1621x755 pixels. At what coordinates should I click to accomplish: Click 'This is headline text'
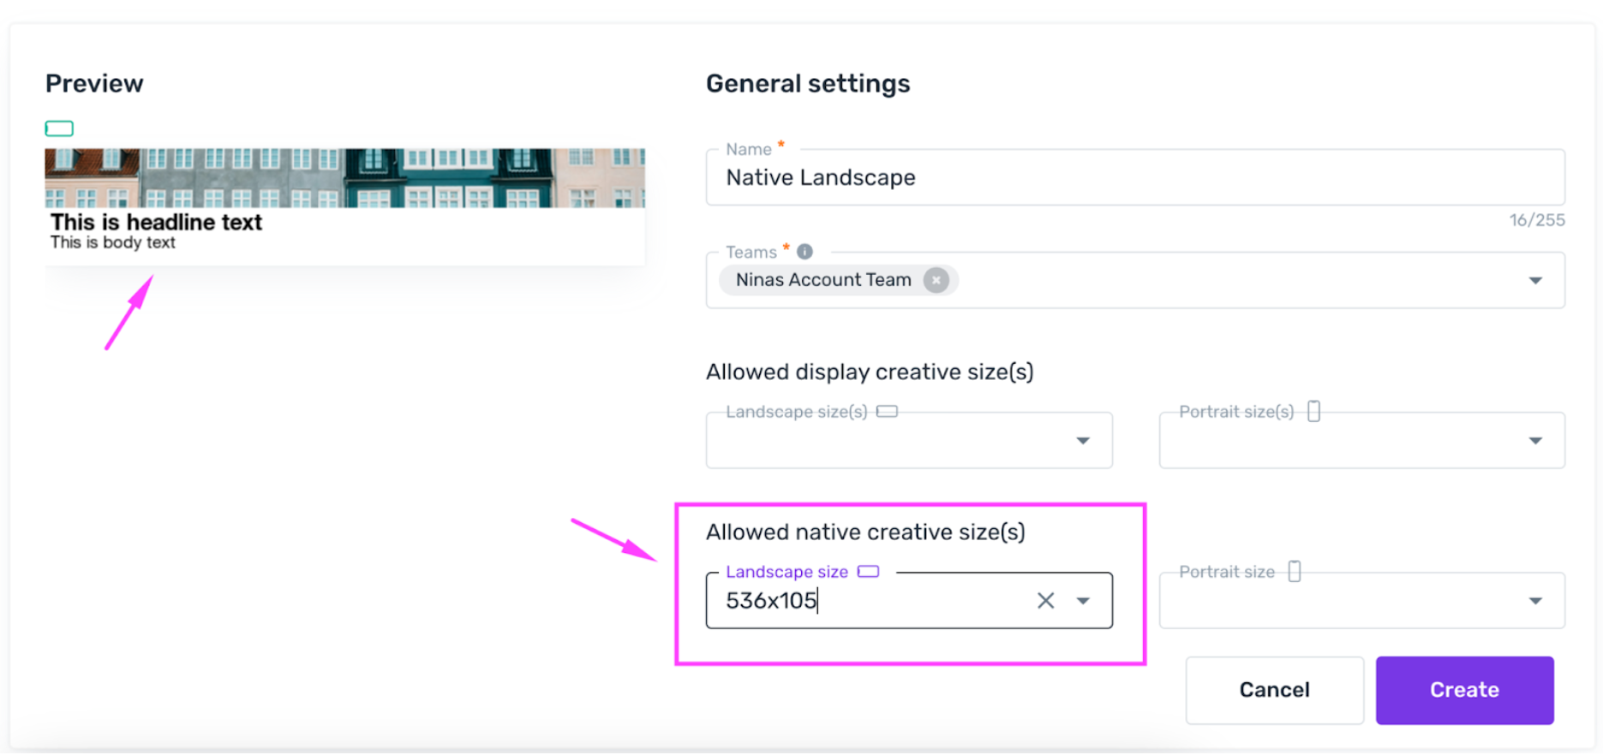[156, 223]
